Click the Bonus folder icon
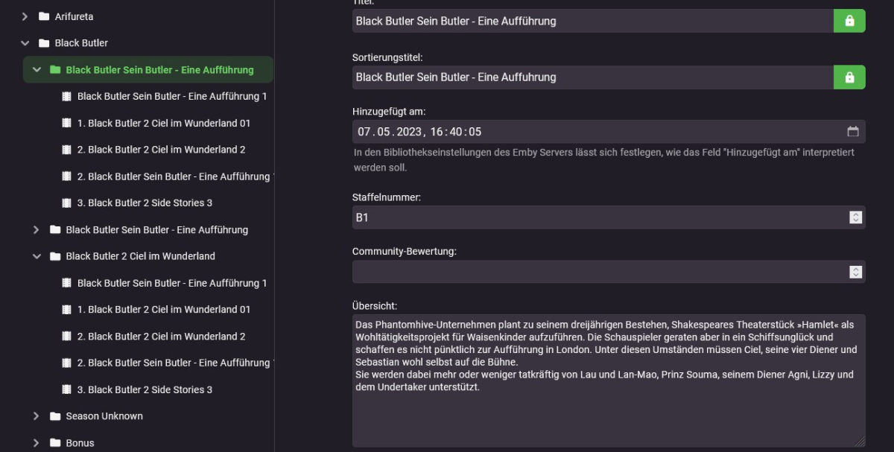Image resolution: width=894 pixels, height=452 pixels. [x=55, y=443]
